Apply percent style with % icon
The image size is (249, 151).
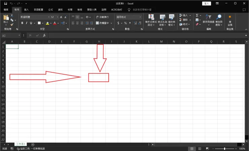coord(126,23)
